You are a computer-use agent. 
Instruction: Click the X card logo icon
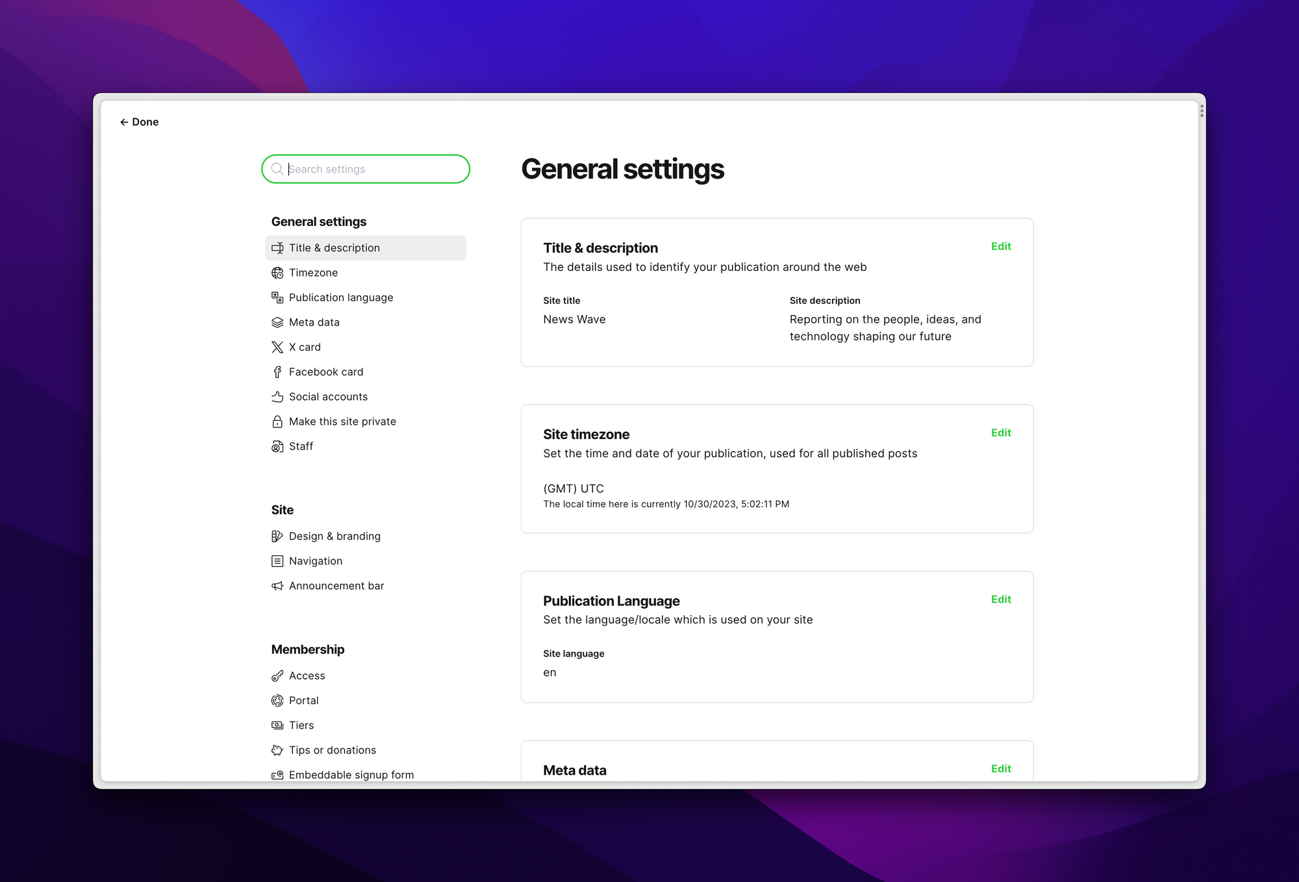(x=277, y=347)
